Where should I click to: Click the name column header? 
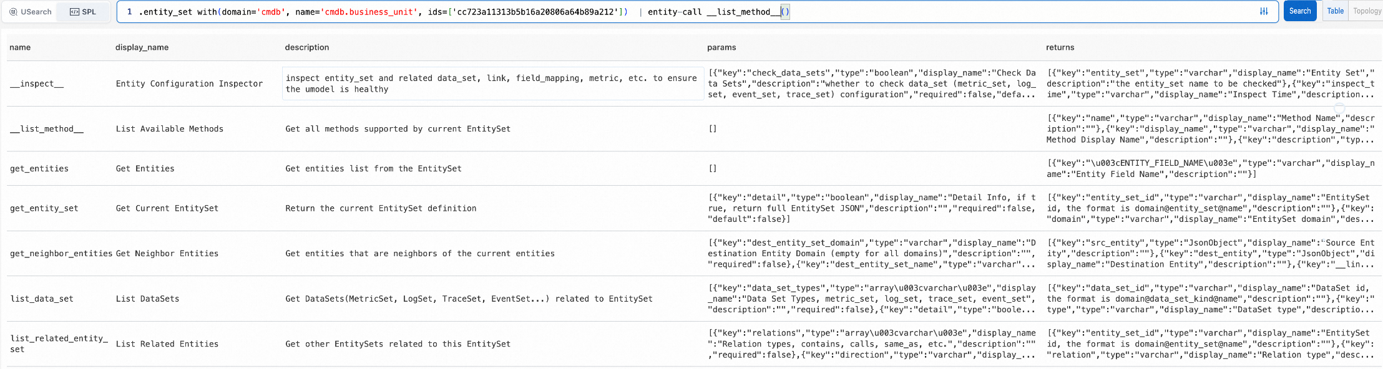pos(21,47)
